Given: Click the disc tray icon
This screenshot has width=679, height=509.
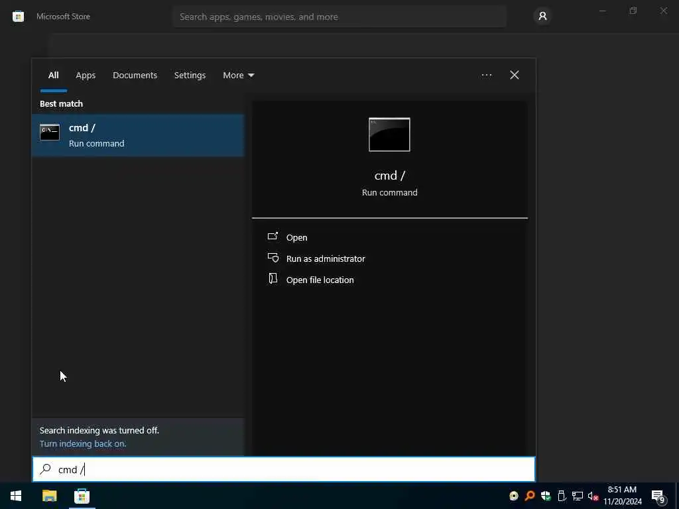Looking at the screenshot, I should (x=514, y=496).
